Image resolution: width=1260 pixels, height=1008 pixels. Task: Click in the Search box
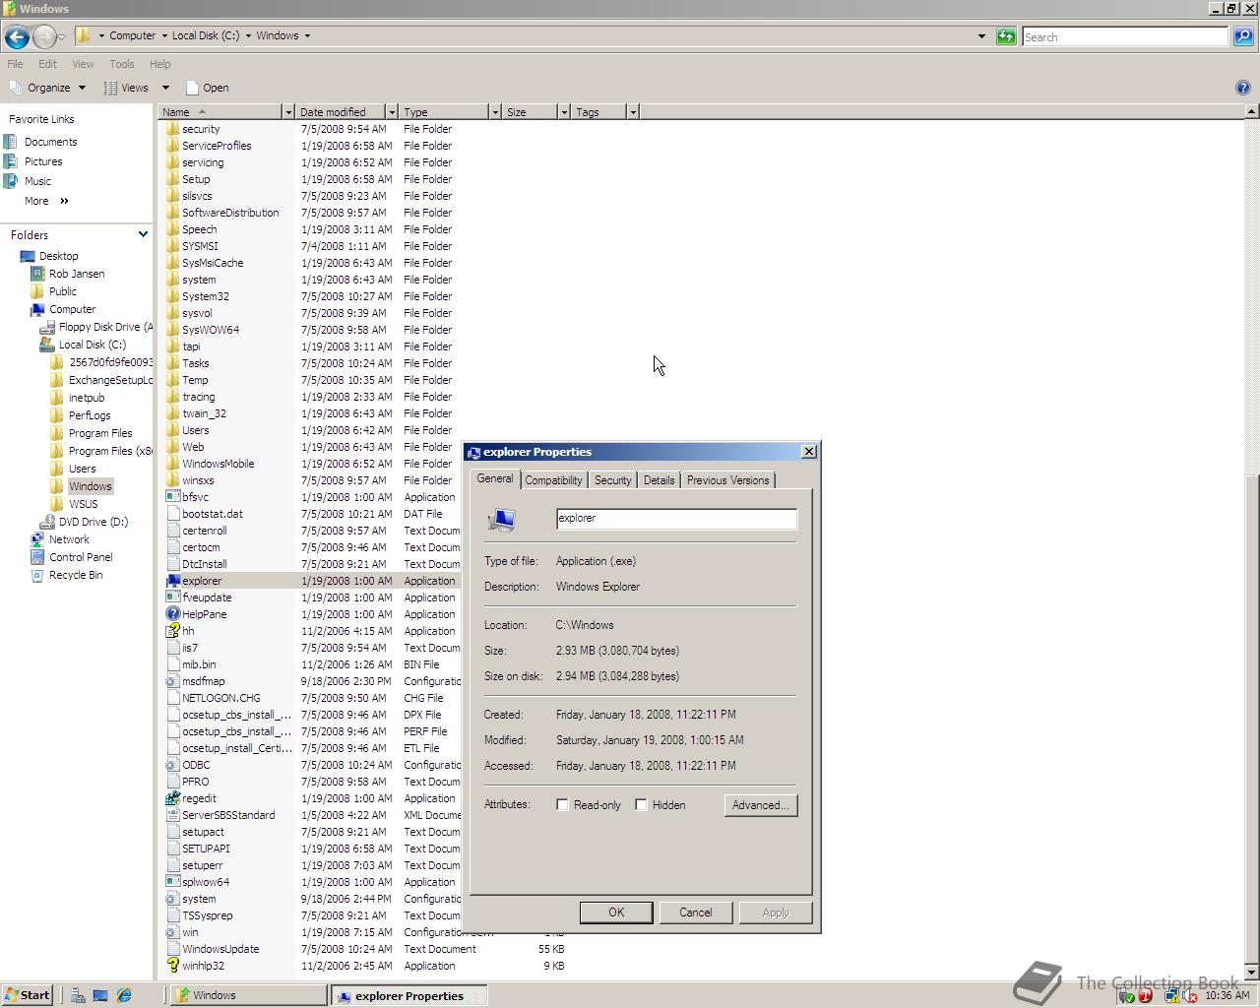(x=1125, y=36)
